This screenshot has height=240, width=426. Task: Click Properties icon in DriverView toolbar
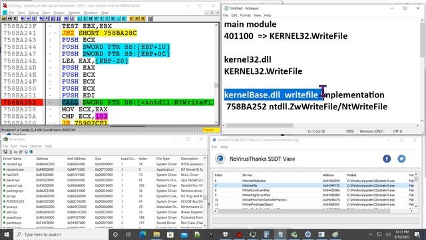click(x=21, y=152)
